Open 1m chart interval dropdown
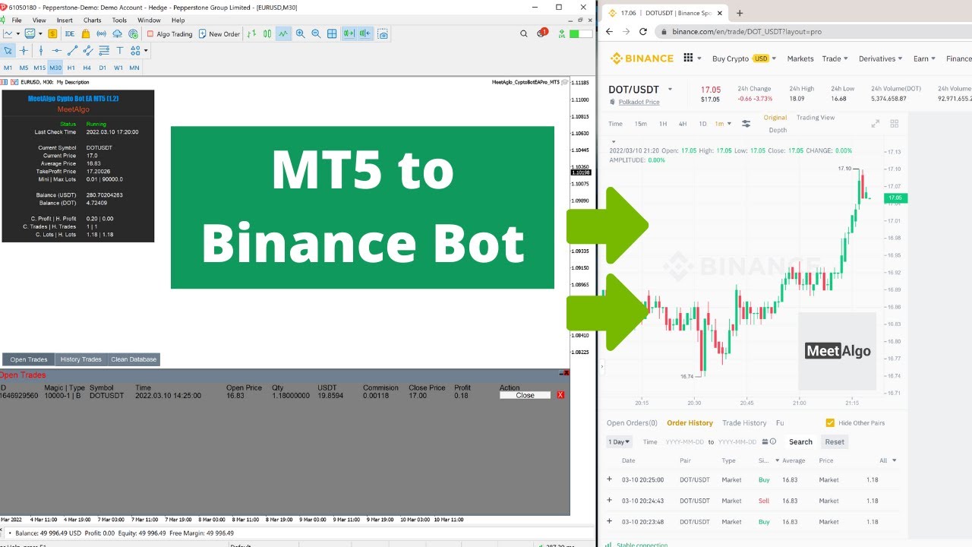This screenshot has height=547, width=972. pos(723,124)
